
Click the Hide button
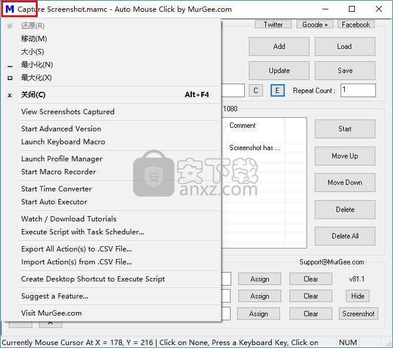tap(358, 296)
